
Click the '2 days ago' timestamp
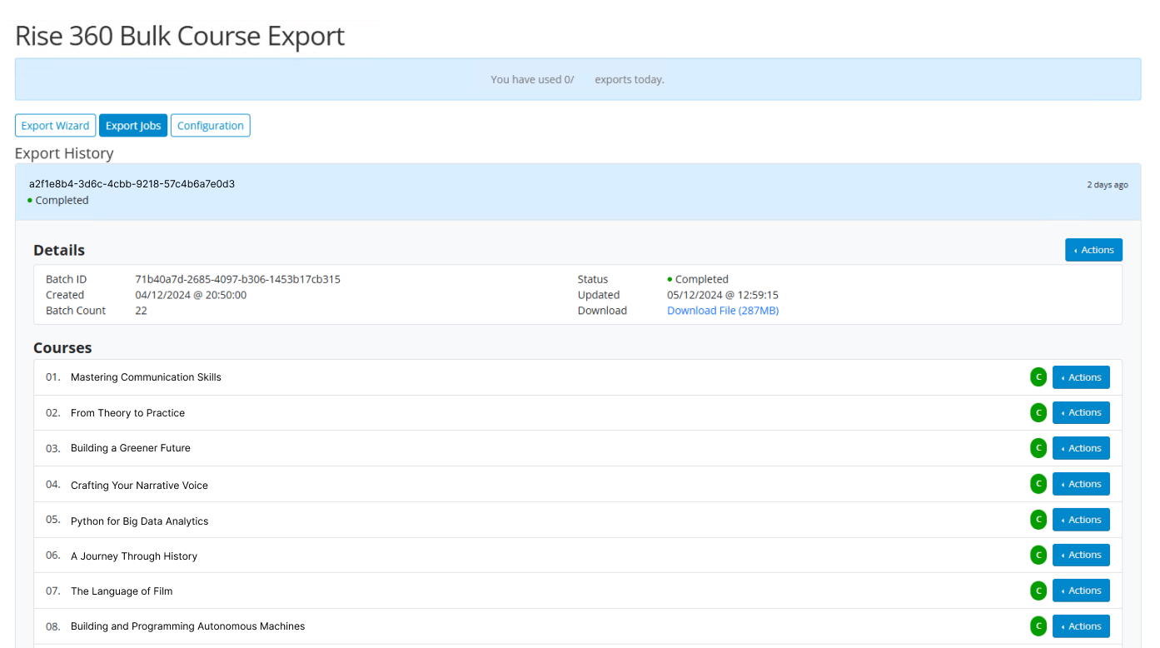tap(1108, 185)
